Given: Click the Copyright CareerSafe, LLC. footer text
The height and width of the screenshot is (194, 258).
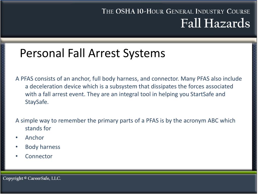Looking at the screenshot, I should coord(32,178).
